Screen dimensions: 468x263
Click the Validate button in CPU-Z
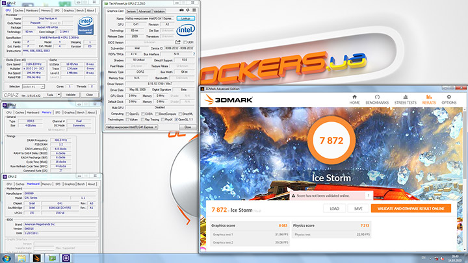point(71,95)
